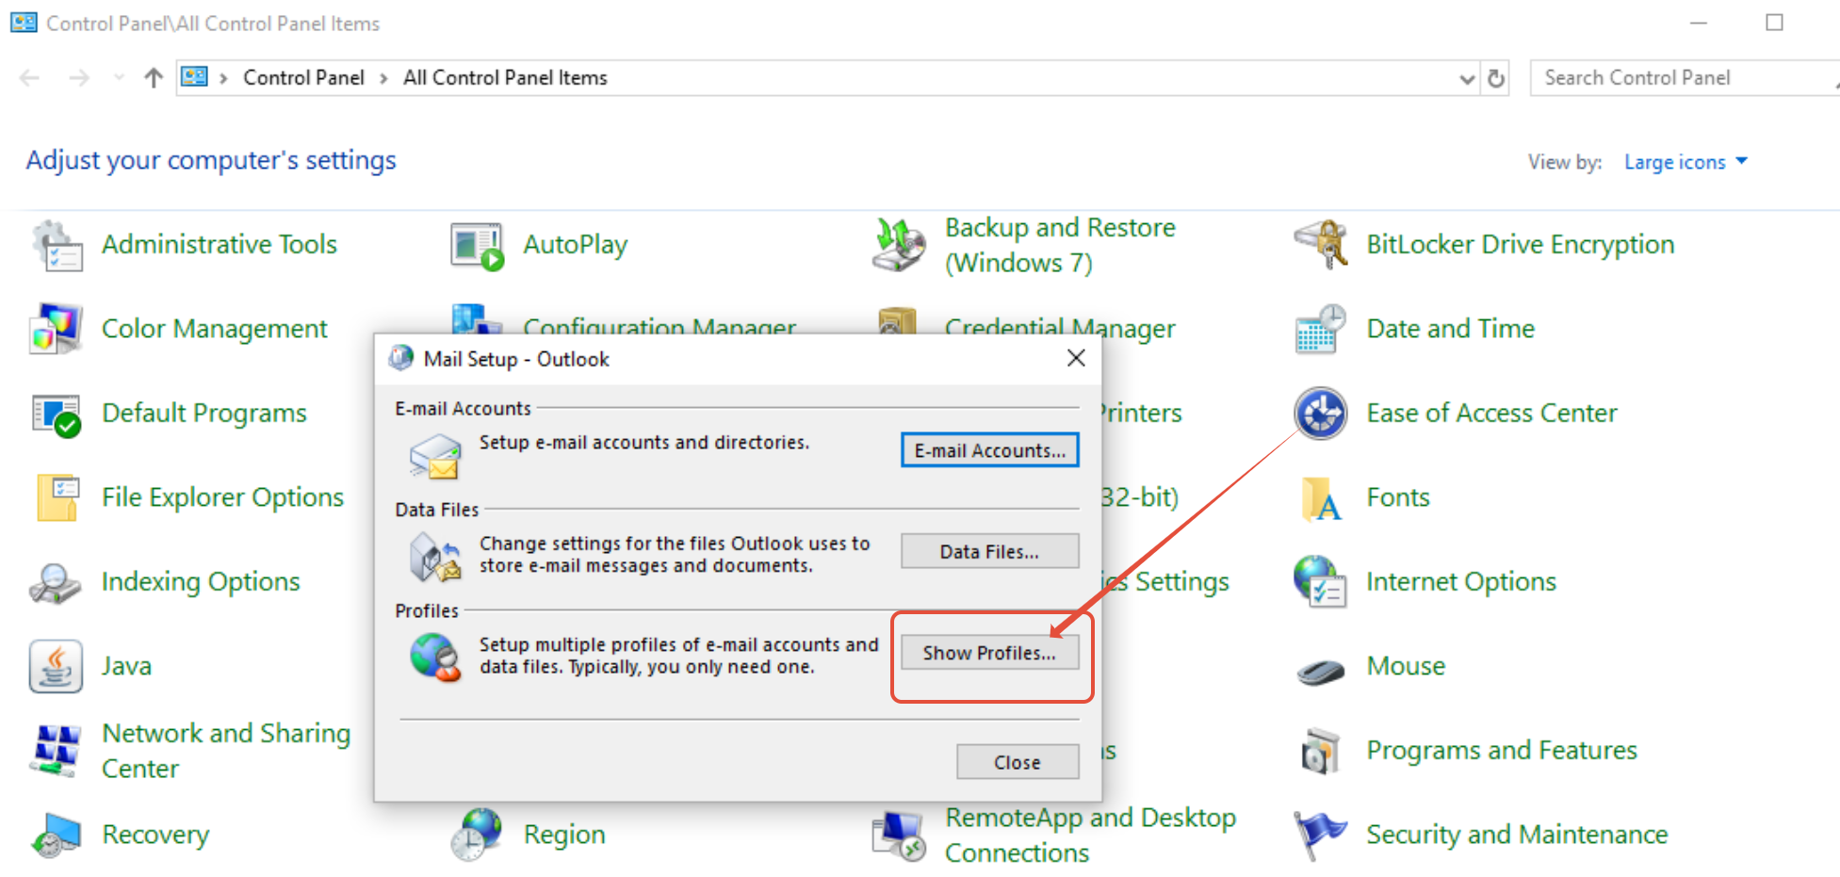Open Security and Maintenance link text
Screen dimensions: 1840x877
point(1517,835)
